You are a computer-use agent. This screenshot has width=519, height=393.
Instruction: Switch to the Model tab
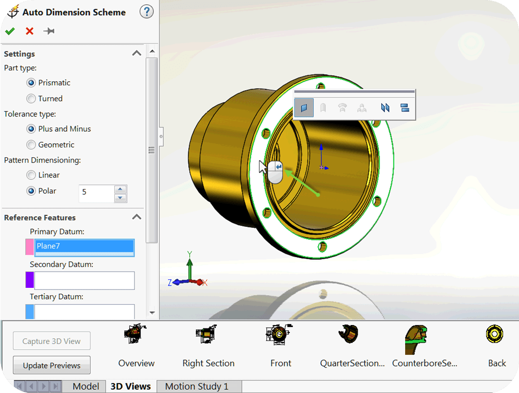point(86,387)
